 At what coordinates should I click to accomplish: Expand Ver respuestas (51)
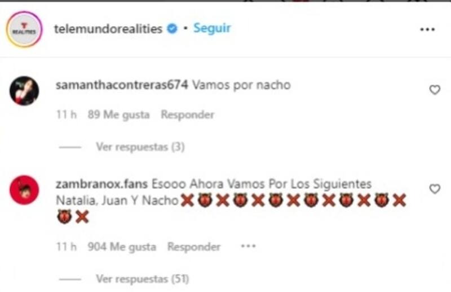coord(143,279)
